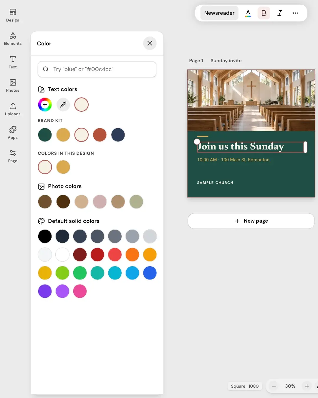The image size is (318, 398).
Task: Select the cream swatch under Text colors
Action: click(x=82, y=105)
